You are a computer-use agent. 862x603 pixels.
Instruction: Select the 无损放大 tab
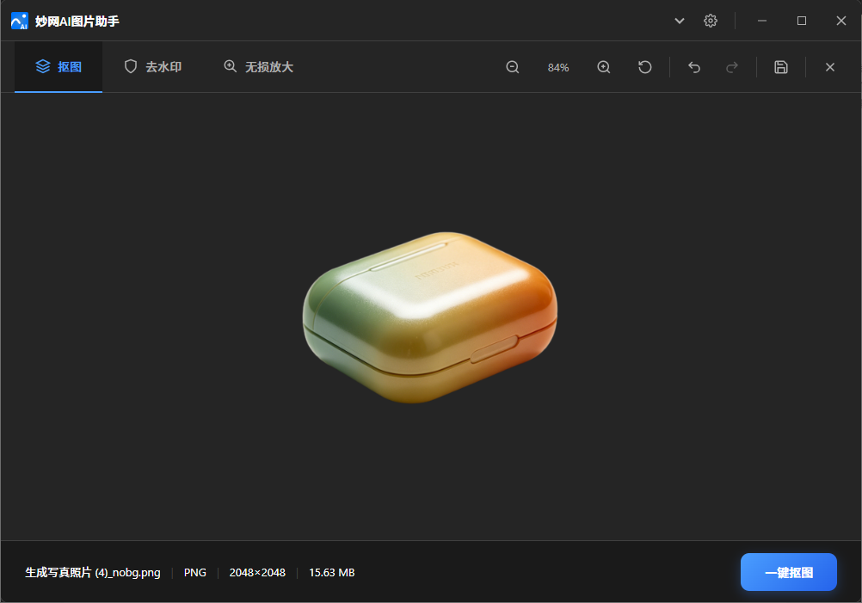(258, 67)
